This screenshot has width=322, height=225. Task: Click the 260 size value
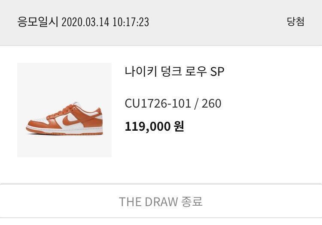point(212,103)
